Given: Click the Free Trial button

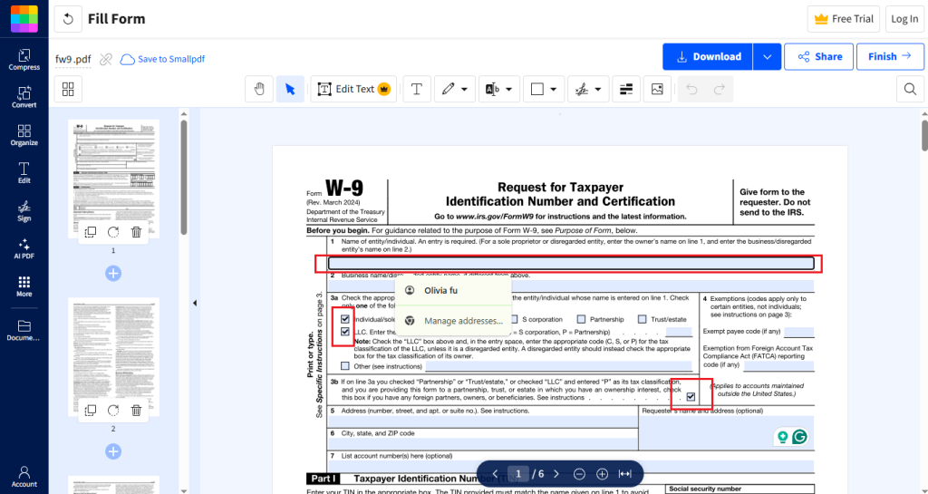Looking at the screenshot, I should coord(844,19).
